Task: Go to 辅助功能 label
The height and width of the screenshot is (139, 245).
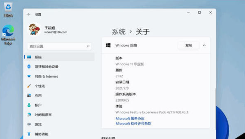Action: point(41,134)
